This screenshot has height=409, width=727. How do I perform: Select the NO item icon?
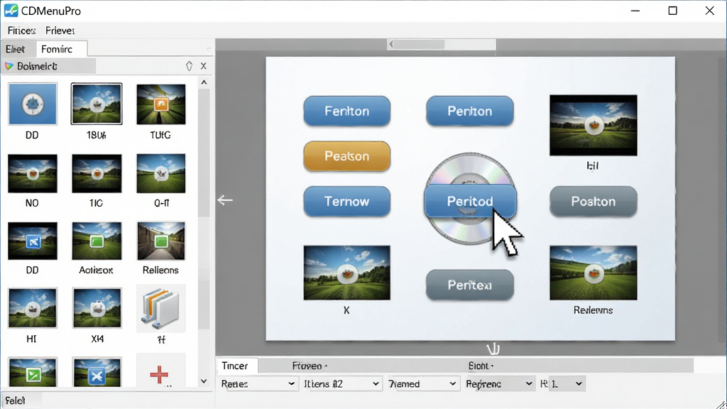[x=33, y=173]
